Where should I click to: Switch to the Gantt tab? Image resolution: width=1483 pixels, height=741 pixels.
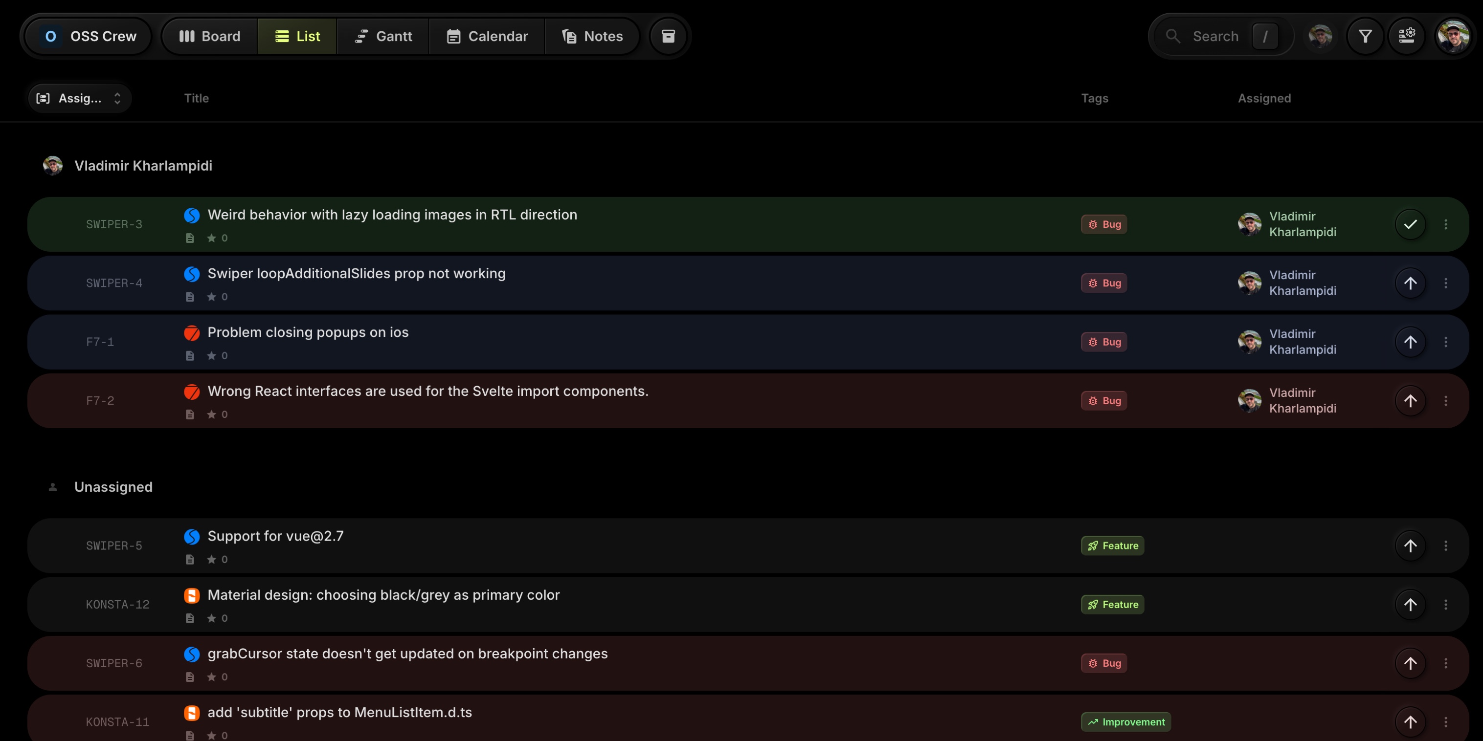click(x=383, y=36)
